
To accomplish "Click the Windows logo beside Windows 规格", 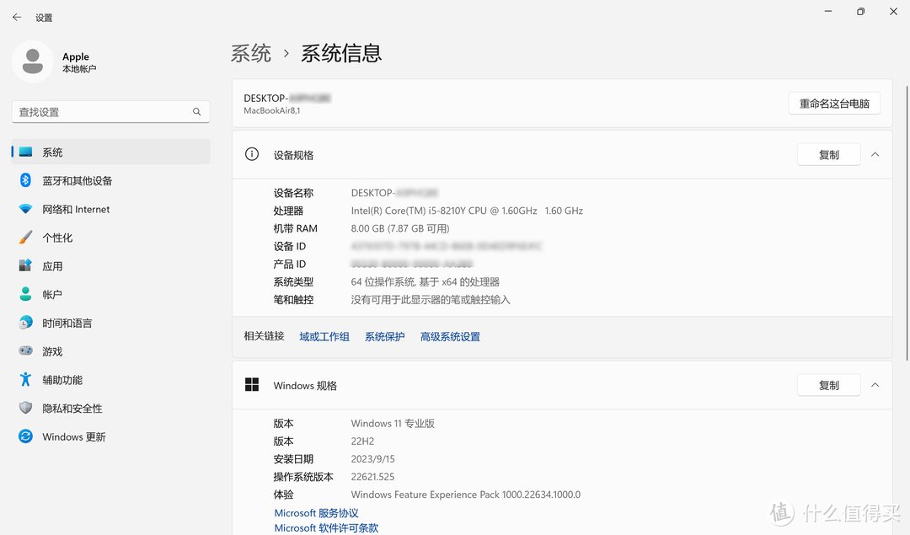I will [x=252, y=385].
